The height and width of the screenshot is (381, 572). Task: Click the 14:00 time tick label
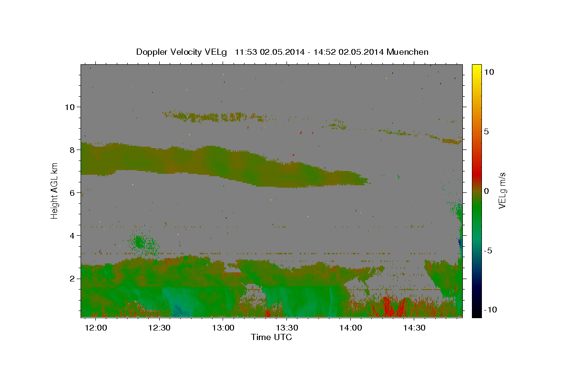click(350, 328)
